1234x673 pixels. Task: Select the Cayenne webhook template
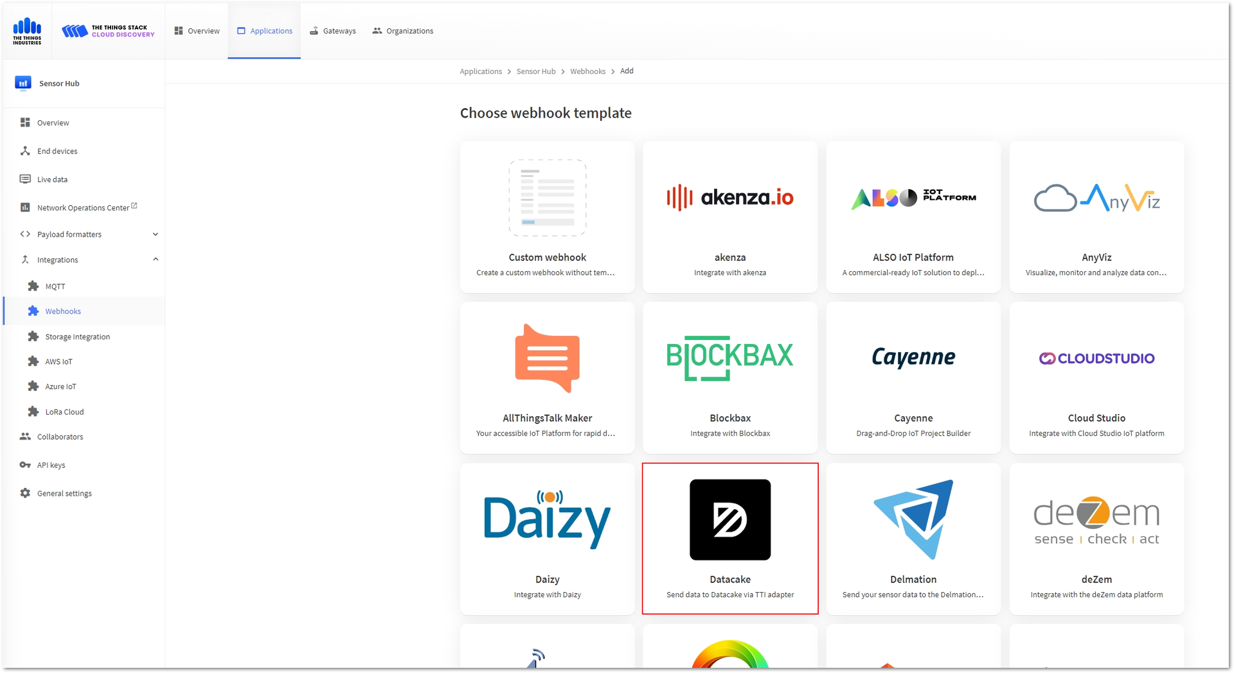point(913,378)
